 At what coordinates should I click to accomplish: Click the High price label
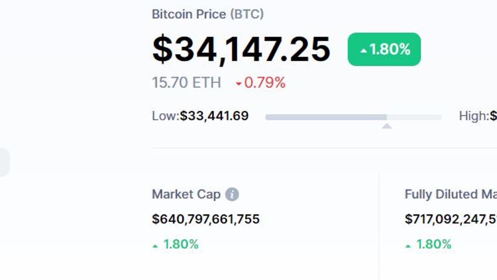click(473, 116)
